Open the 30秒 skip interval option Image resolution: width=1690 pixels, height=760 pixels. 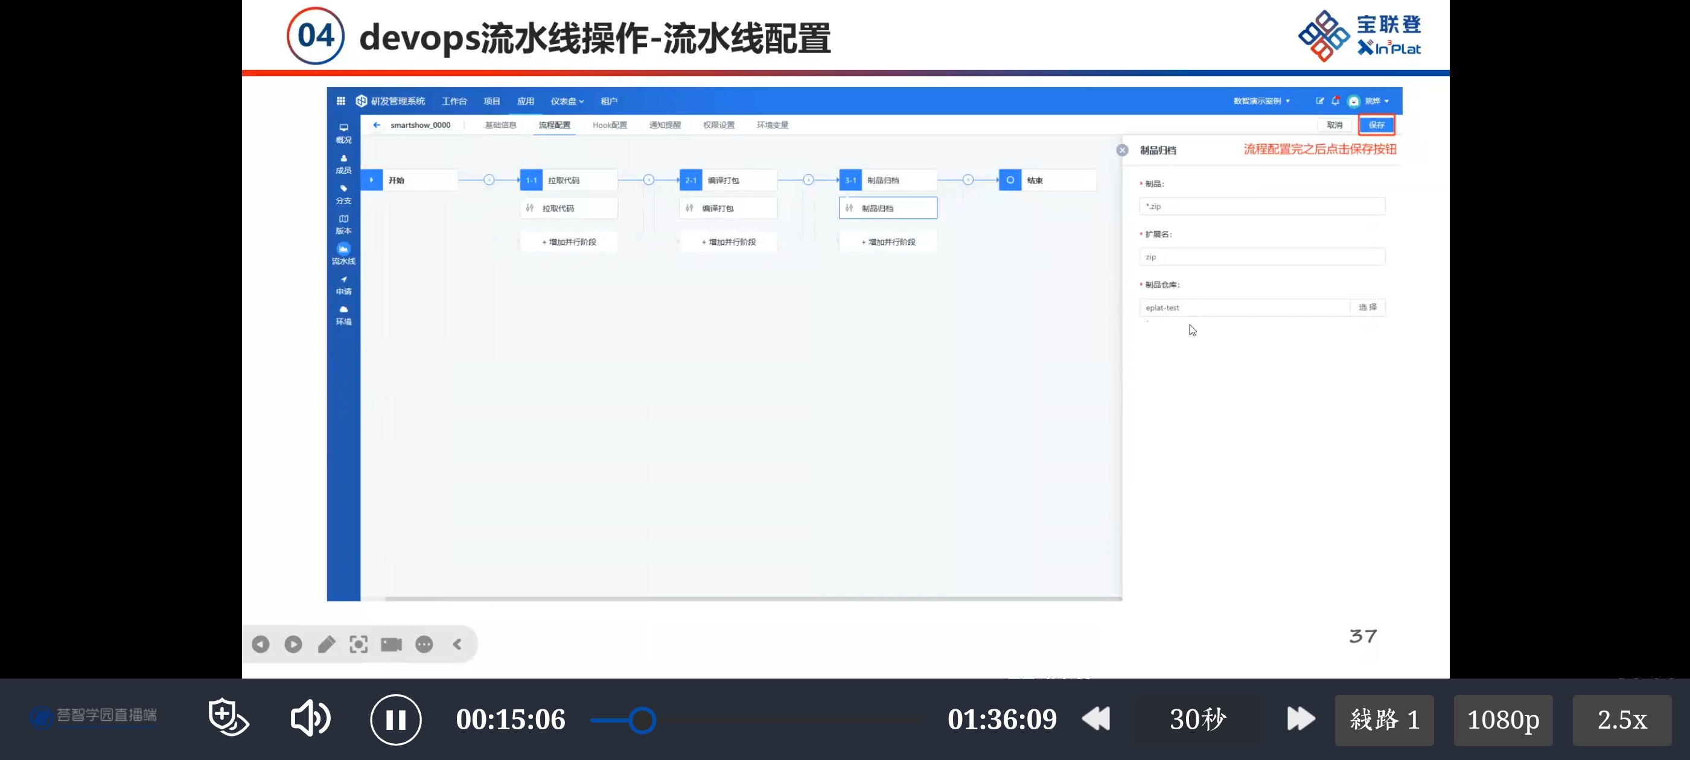[1197, 720]
